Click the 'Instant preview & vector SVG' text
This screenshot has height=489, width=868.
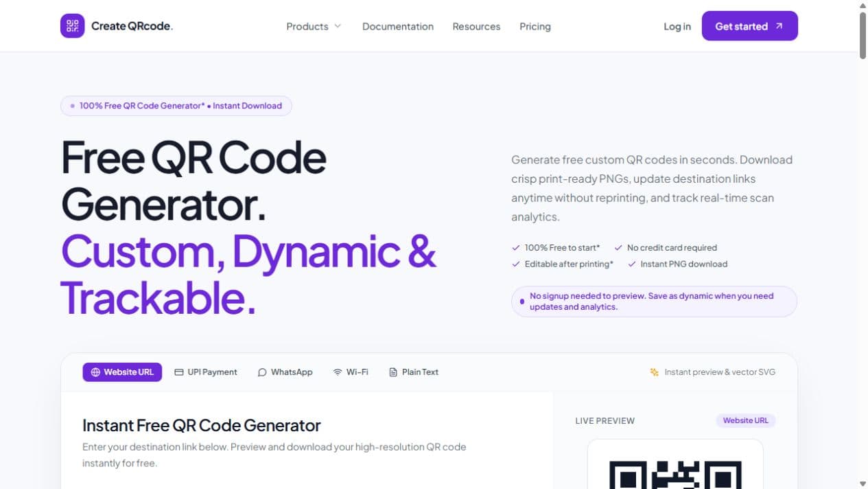[720, 372]
